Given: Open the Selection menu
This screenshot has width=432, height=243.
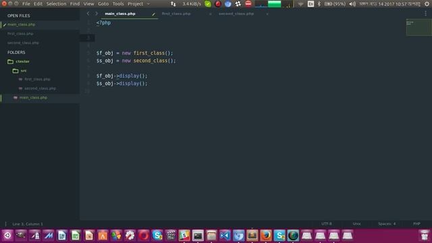Looking at the screenshot, I should [56, 4].
